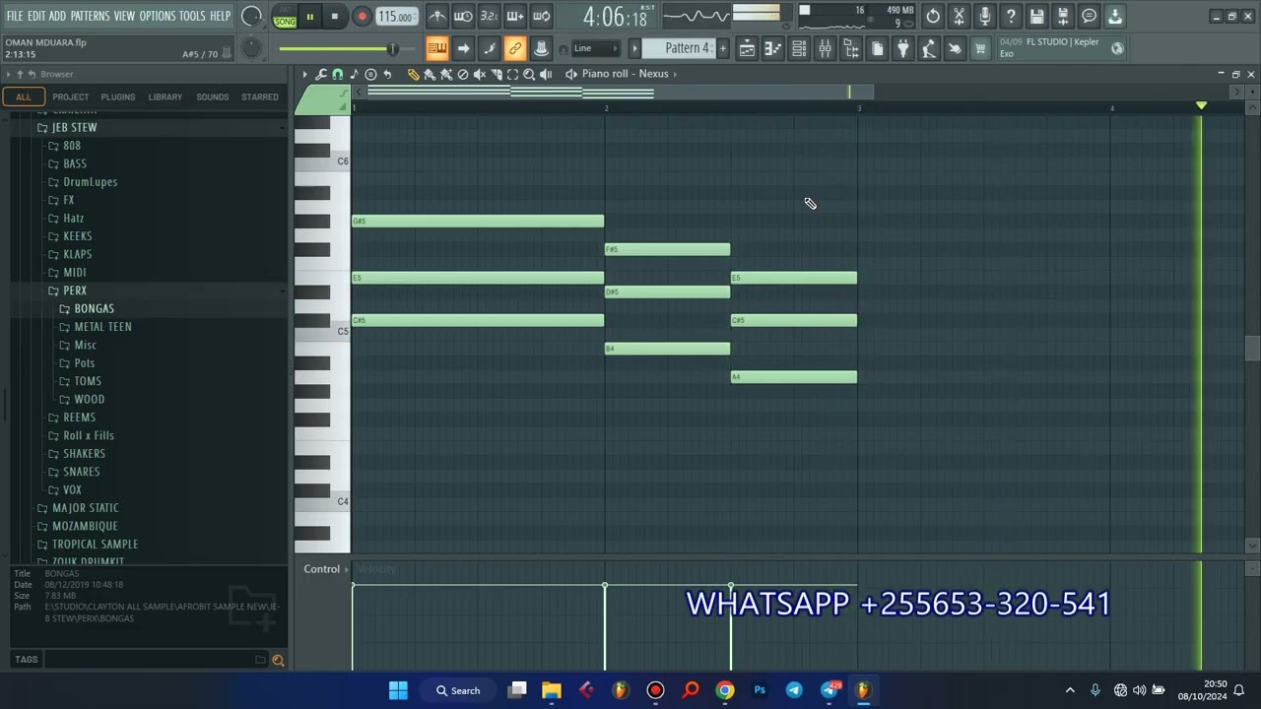Click the speaker icon before Piano roll title
The height and width of the screenshot is (709, 1261).
(x=571, y=74)
